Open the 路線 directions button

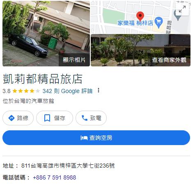[x=18, y=118]
